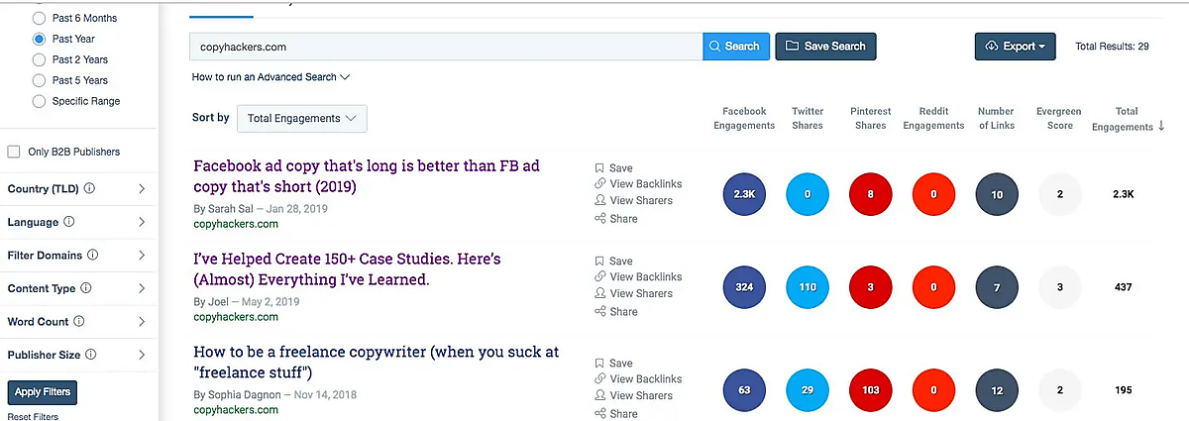
Task: Choose the Specific Range date option
Action: (x=40, y=101)
